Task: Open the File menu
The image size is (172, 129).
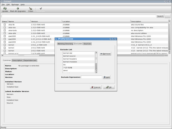Action: 3,5
